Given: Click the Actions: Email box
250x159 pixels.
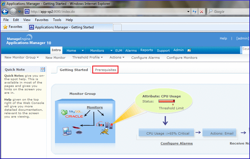Looking at the screenshot, I should [x=219, y=132].
